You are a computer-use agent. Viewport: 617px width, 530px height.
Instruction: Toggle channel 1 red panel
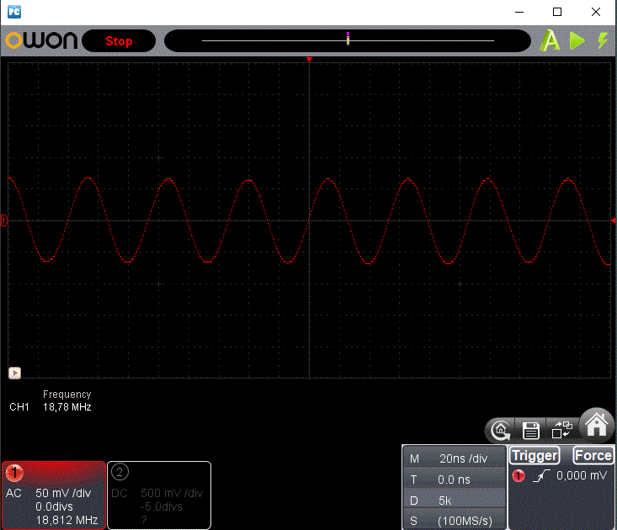[54, 495]
